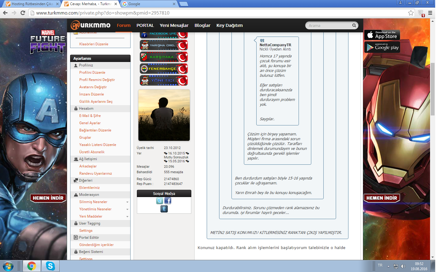Open the Tumblr social media icon
The image size is (437, 272).
point(164,209)
